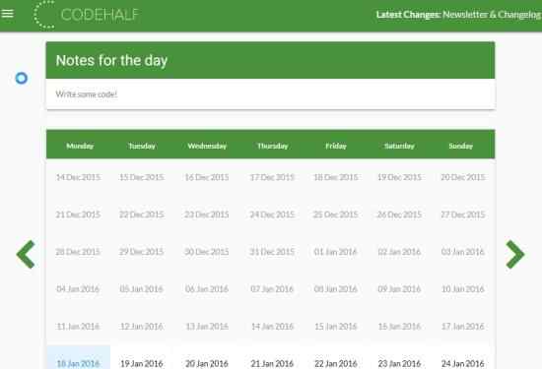Image resolution: width=542 pixels, height=369 pixels.
Task: Select 29 Dec 2015
Action: [x=141, y=252]
